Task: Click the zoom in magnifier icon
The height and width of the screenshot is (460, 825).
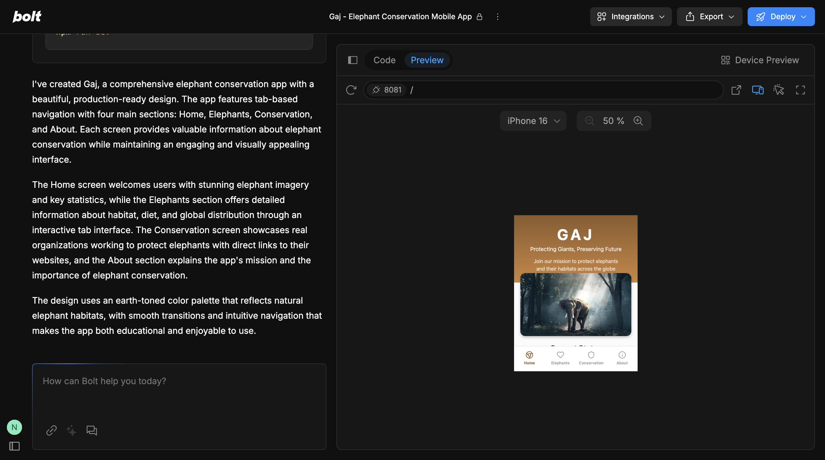Action: click(x=638, y=121)
